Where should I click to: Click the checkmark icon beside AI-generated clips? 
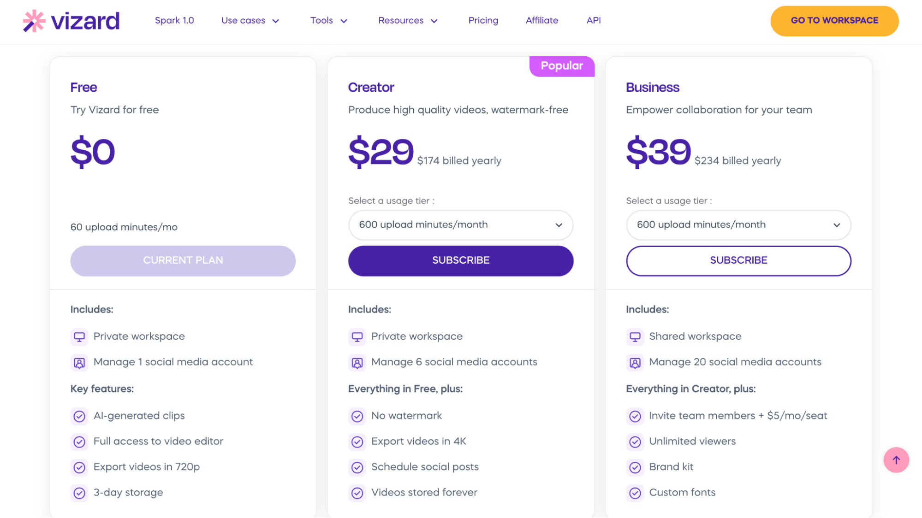click(79, 416)
